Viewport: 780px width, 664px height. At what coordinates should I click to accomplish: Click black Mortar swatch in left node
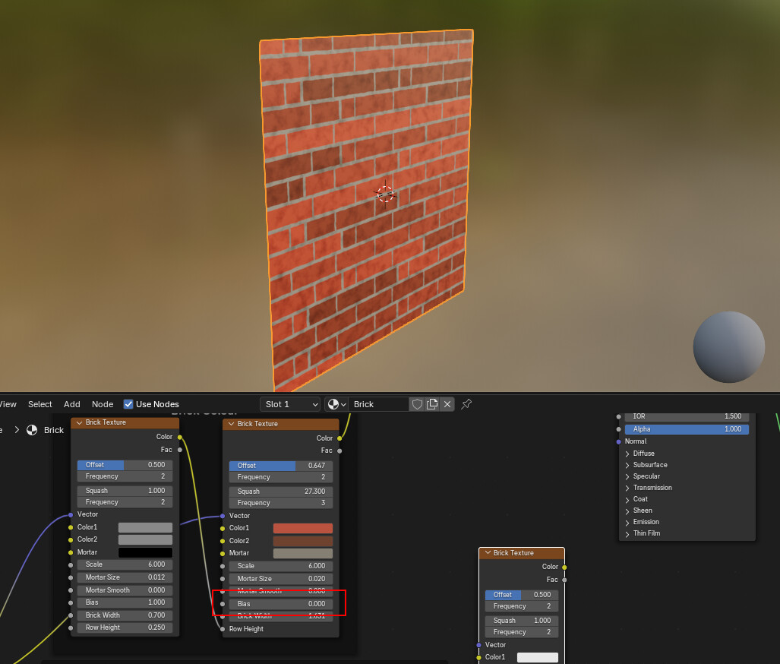click(145, 552)
